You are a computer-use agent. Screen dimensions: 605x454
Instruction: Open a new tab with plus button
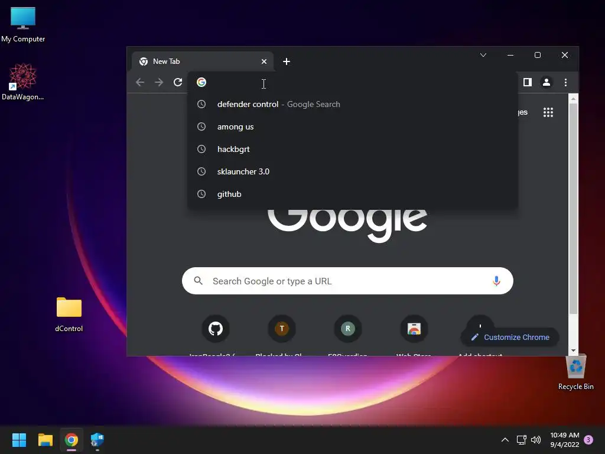[287, 61]
